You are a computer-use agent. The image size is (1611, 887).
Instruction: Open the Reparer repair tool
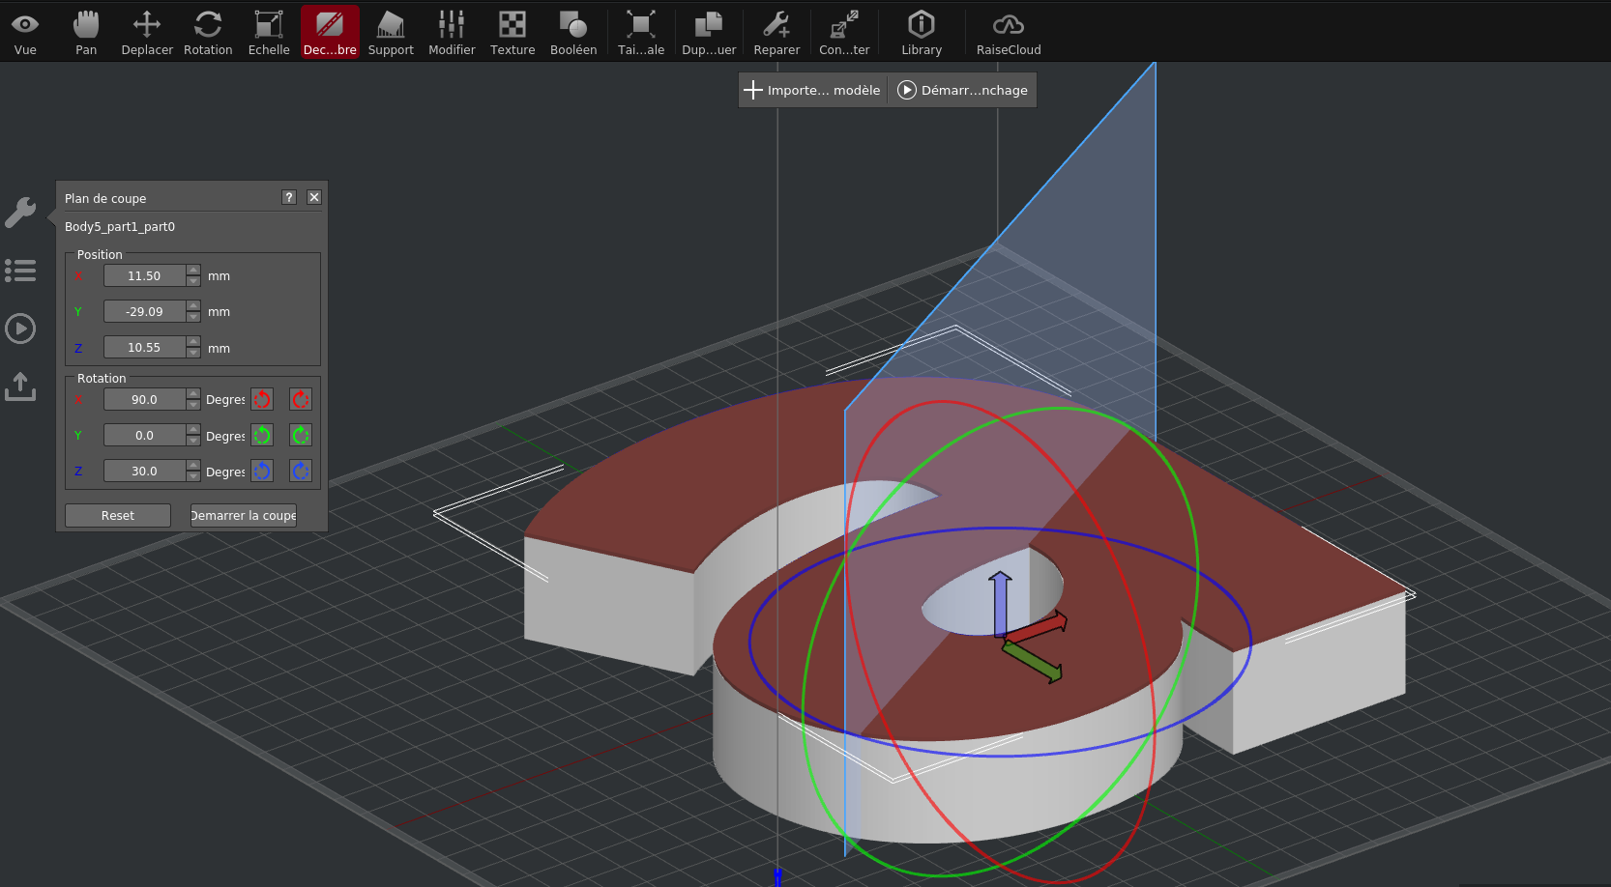coord(776,33)
